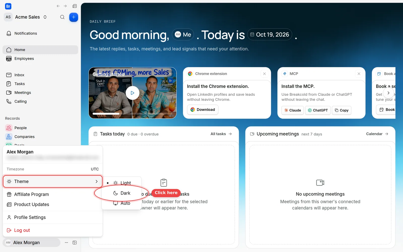Navigate back with the left arrow icon
403x252 pixels.
[x=58, y=6]
